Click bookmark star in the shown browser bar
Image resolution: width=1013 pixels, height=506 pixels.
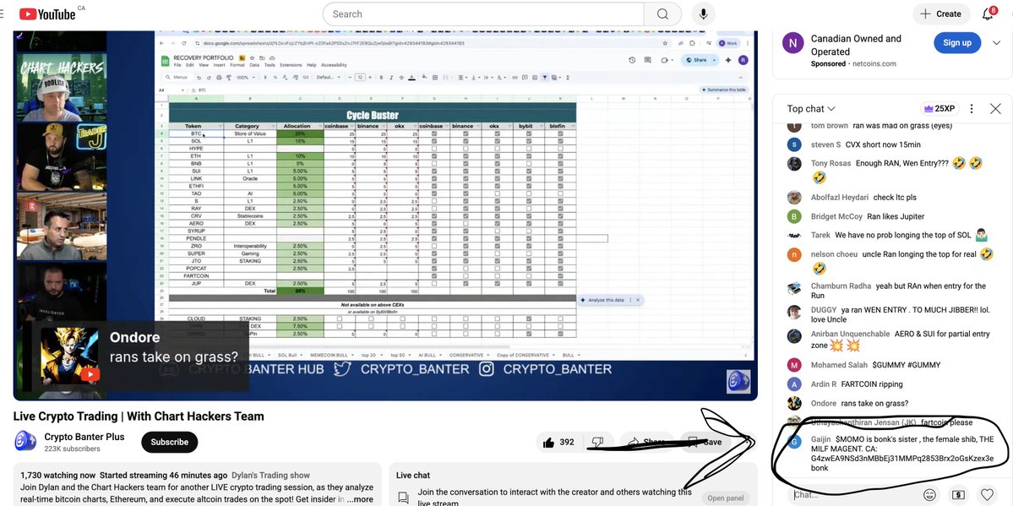(x=666, y=43)
